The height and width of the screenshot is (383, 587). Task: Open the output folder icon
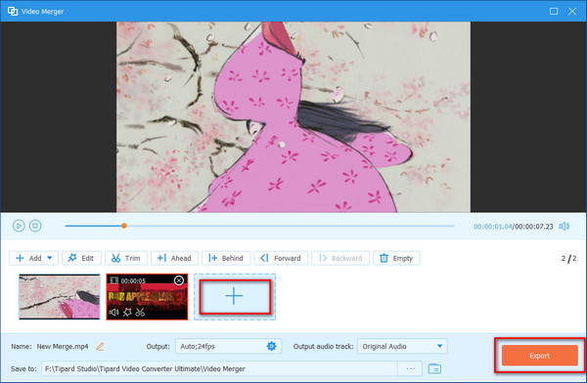[434, 368]
